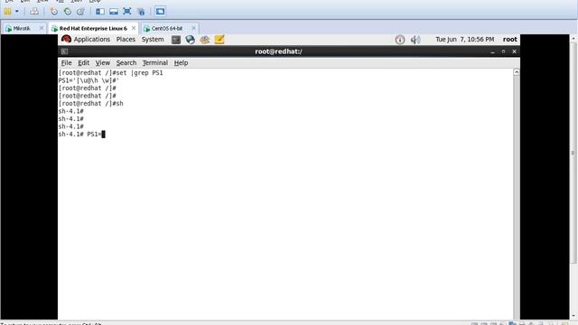Click the red hat logo icon
The image size is (578, 325).
point(66,39)
